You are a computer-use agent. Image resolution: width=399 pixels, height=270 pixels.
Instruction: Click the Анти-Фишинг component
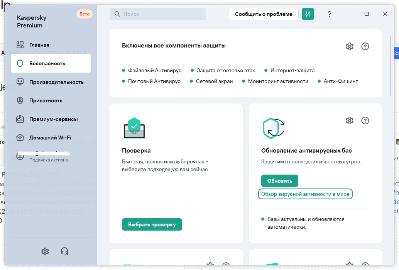click(x=338, y=81)
